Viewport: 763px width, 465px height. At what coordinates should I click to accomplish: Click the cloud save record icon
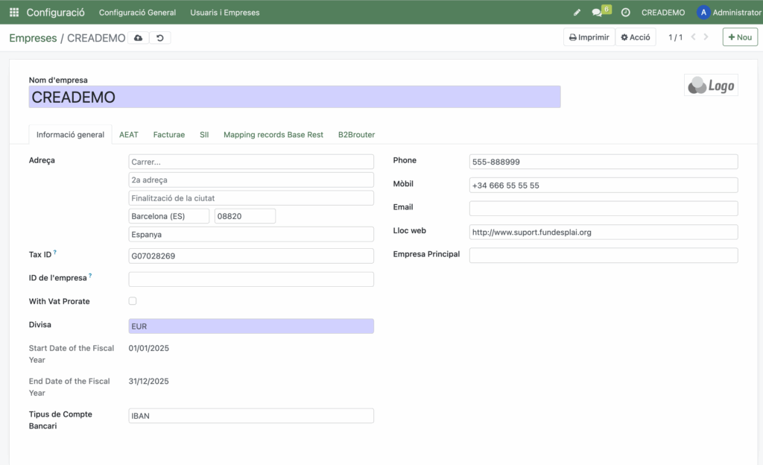point(138,38)
